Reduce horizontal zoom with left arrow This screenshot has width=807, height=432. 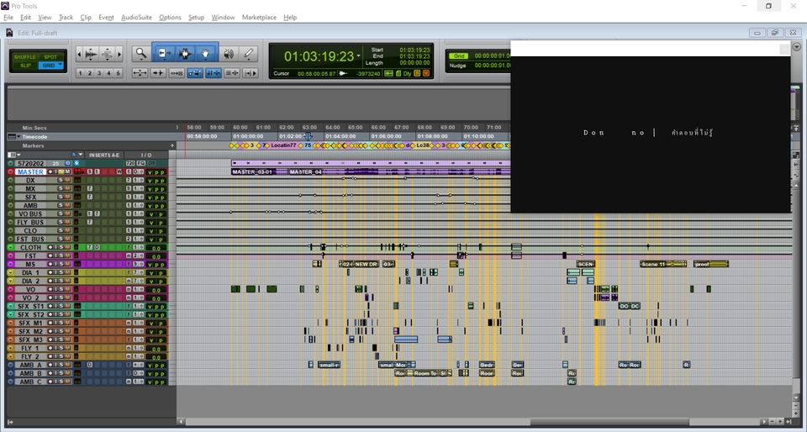(79, 54)
